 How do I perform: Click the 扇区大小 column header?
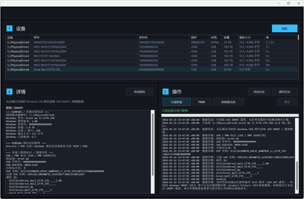(251, 37)
